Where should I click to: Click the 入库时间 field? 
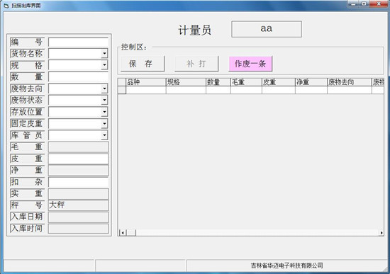click(78, 229)
